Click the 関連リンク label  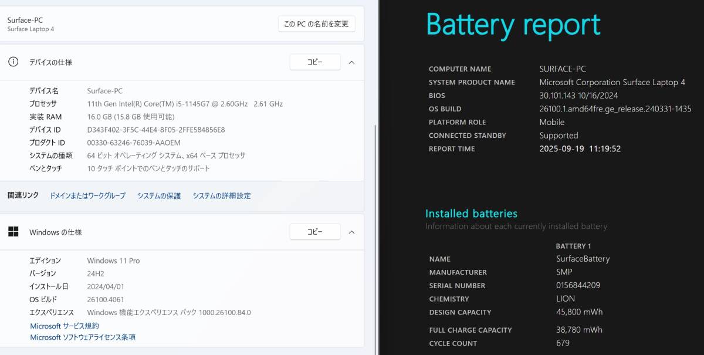tap(23, 195)
